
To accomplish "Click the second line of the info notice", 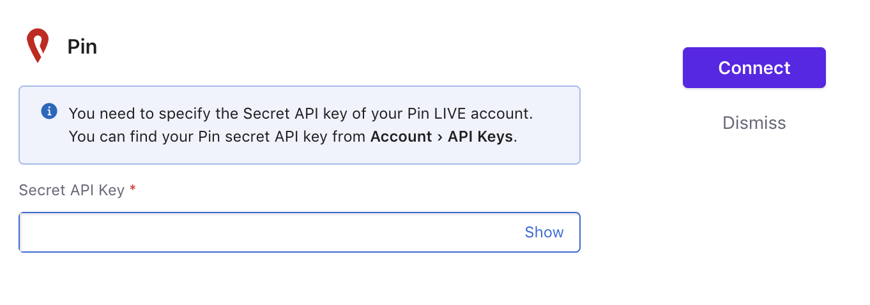I will pyautogui.click(x=293, y=137).
